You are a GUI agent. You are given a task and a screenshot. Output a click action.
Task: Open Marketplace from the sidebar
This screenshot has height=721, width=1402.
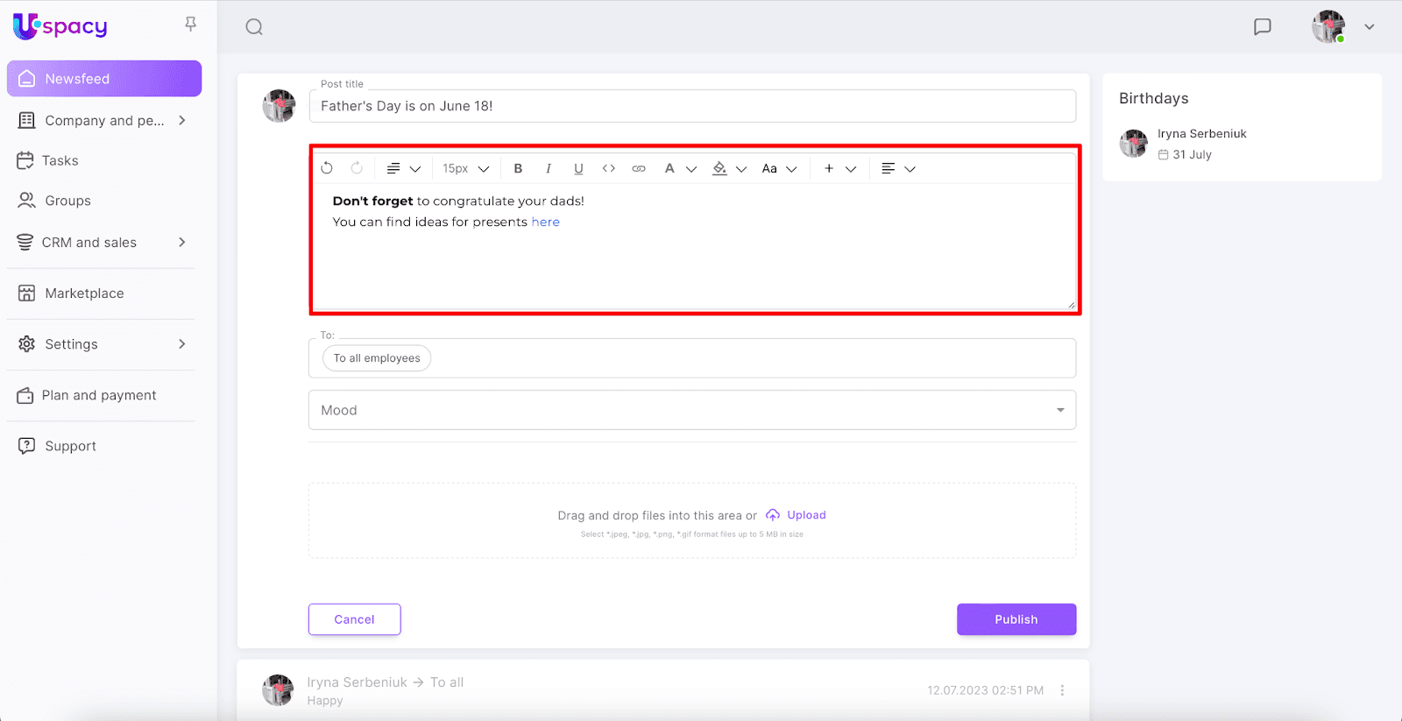point(84,293)
